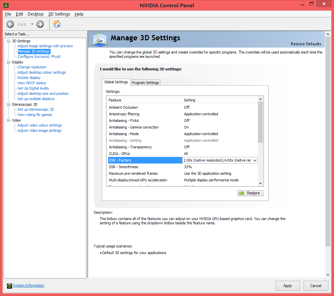Click the Setting column header

coord(220,100)
